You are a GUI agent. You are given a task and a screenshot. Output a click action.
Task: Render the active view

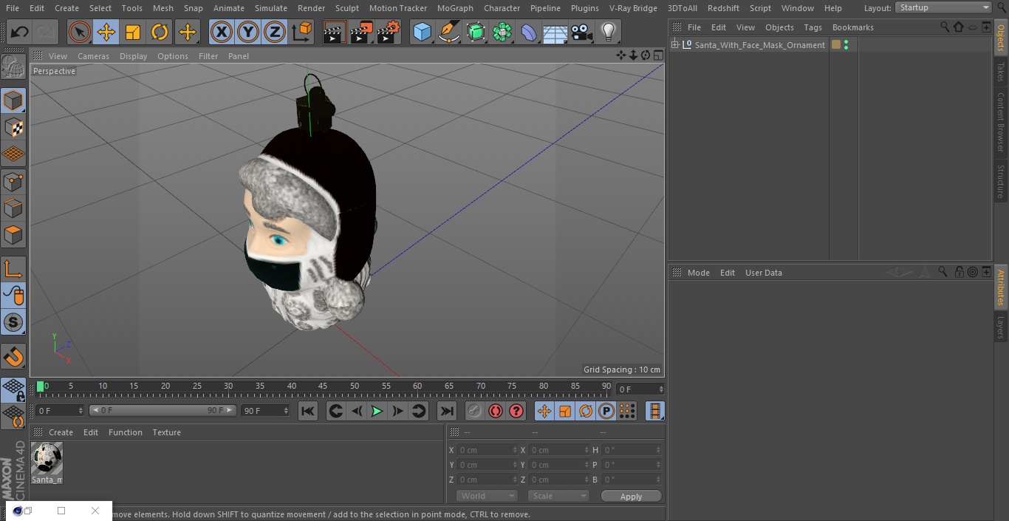click(335, 32)
